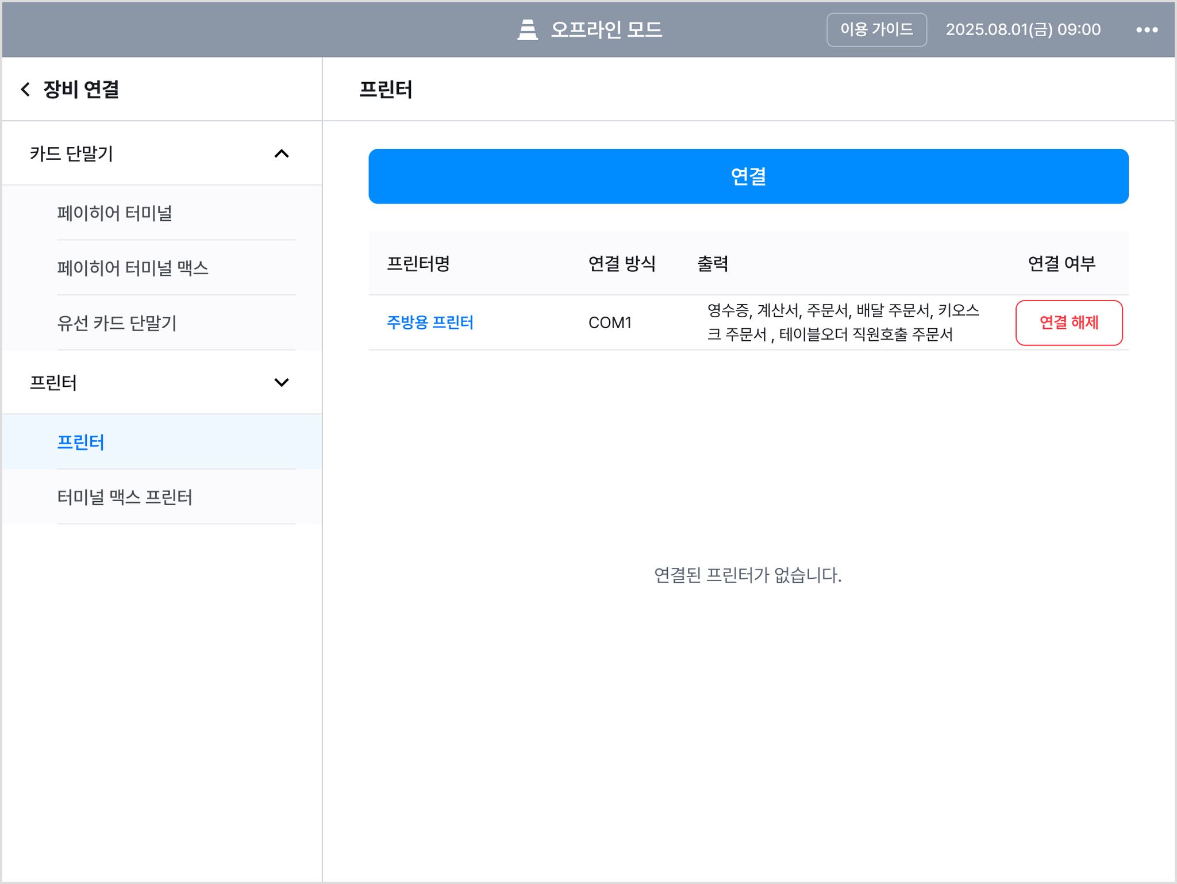Click the 오프라인 모드 title text
Screen dimensions: 1177x884
[606, 30]
